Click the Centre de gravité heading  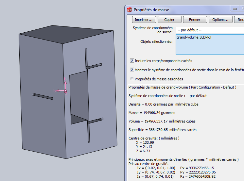point(154,138)
